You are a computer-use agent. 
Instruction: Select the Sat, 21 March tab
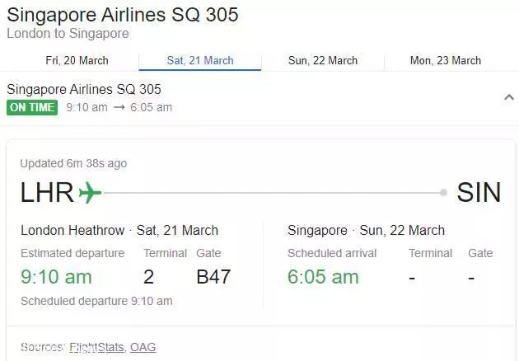click(x=200, y=61)
